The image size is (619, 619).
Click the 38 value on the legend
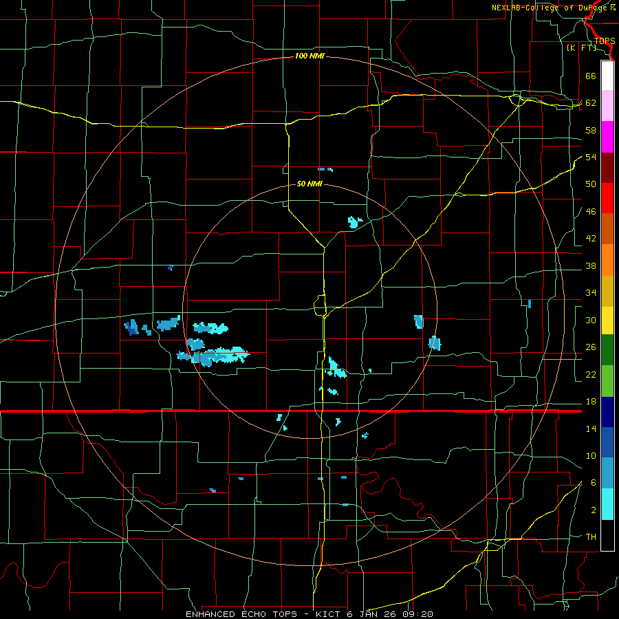[x=591, y=266]
